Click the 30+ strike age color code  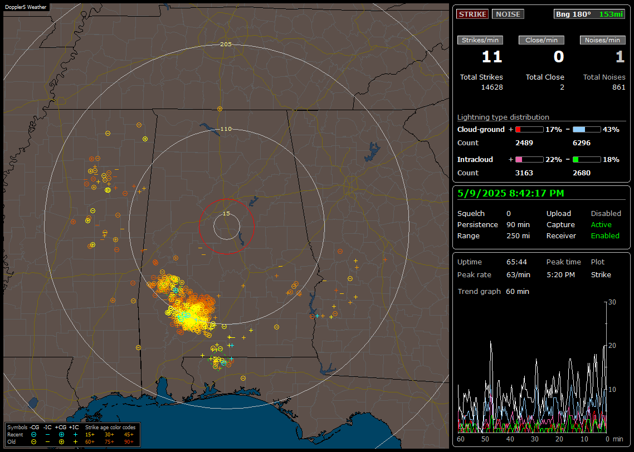(x=109, y=435)
